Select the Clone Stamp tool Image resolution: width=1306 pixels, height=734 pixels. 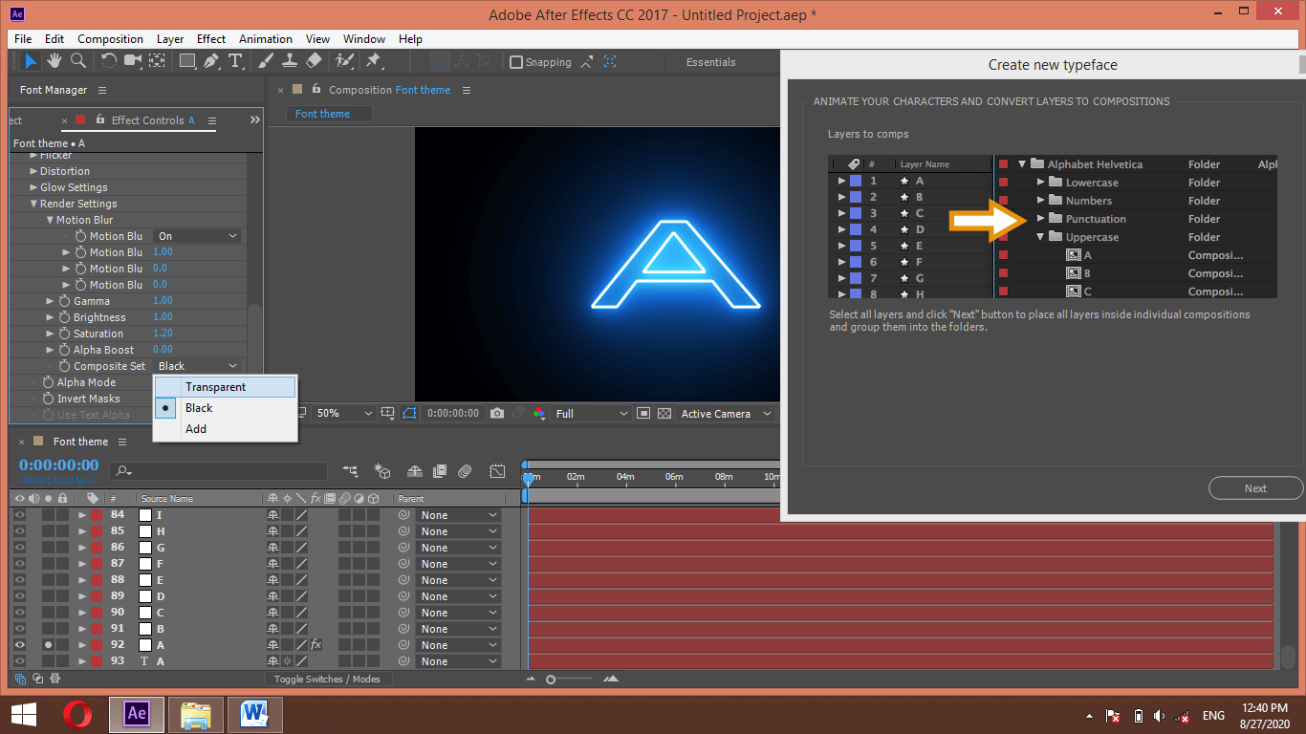click(290, 61)
